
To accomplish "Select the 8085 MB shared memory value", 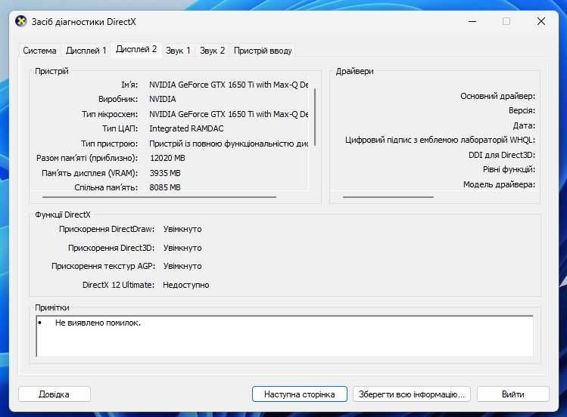I will 165,187.
